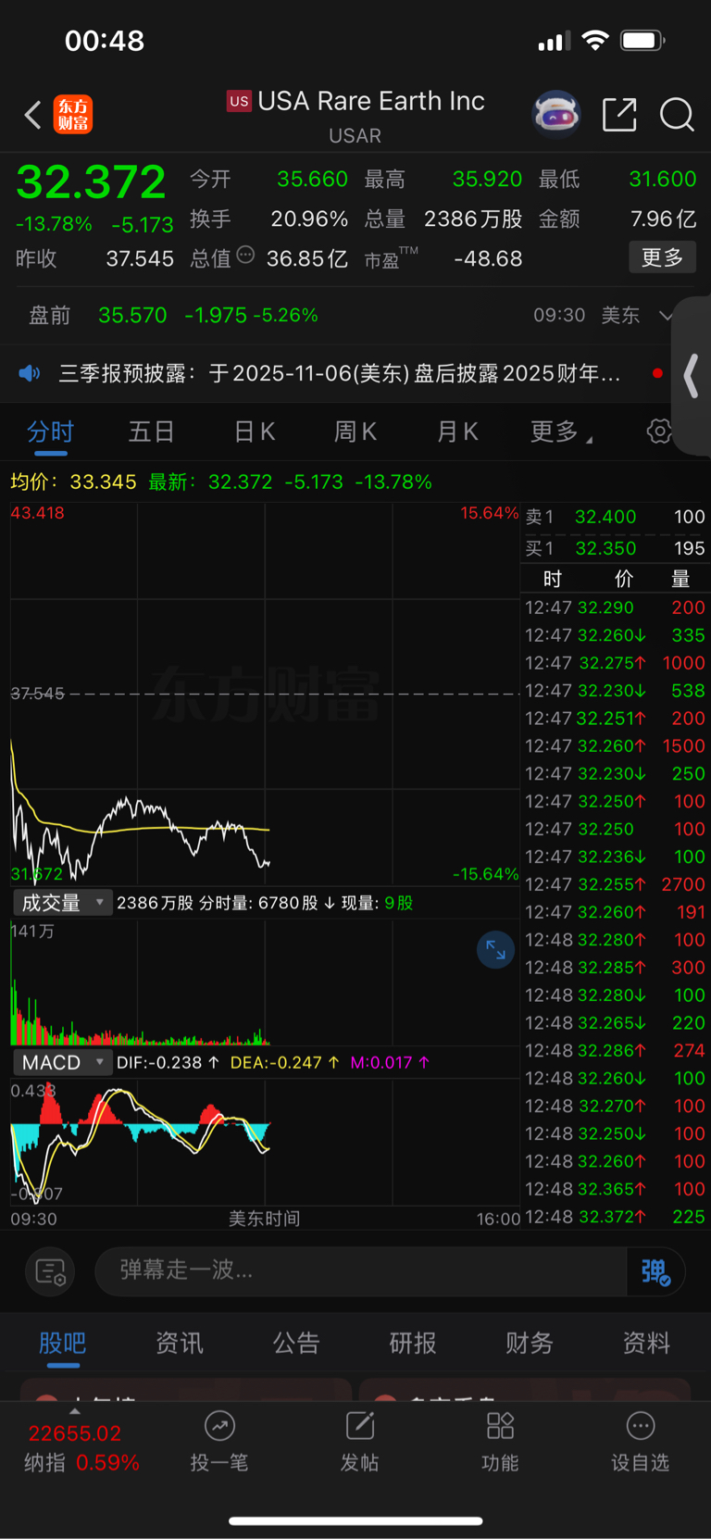The width and height of the screenshot is (711, 1539).
Task: Toggle the 弹 danmaku button
Action: tap(655, 1271)
